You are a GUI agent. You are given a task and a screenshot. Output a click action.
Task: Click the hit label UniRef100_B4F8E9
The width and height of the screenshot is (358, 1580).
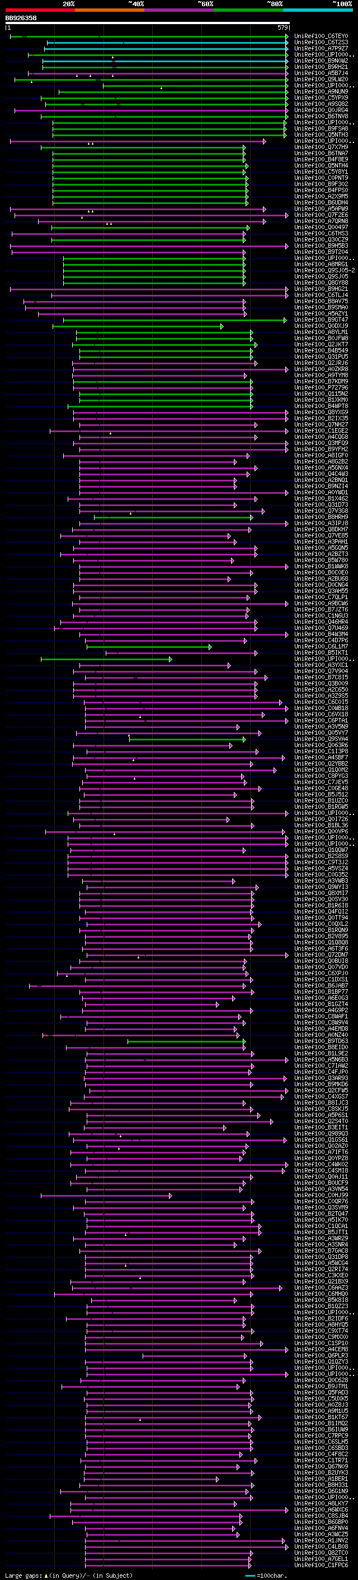point(321,160)
